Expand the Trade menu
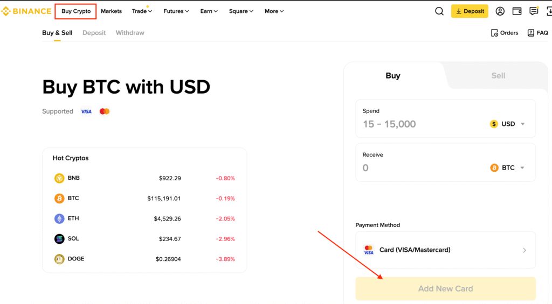The width and height of the screenshot is (552, 304). pyautogui.click(x=142, y=11)
